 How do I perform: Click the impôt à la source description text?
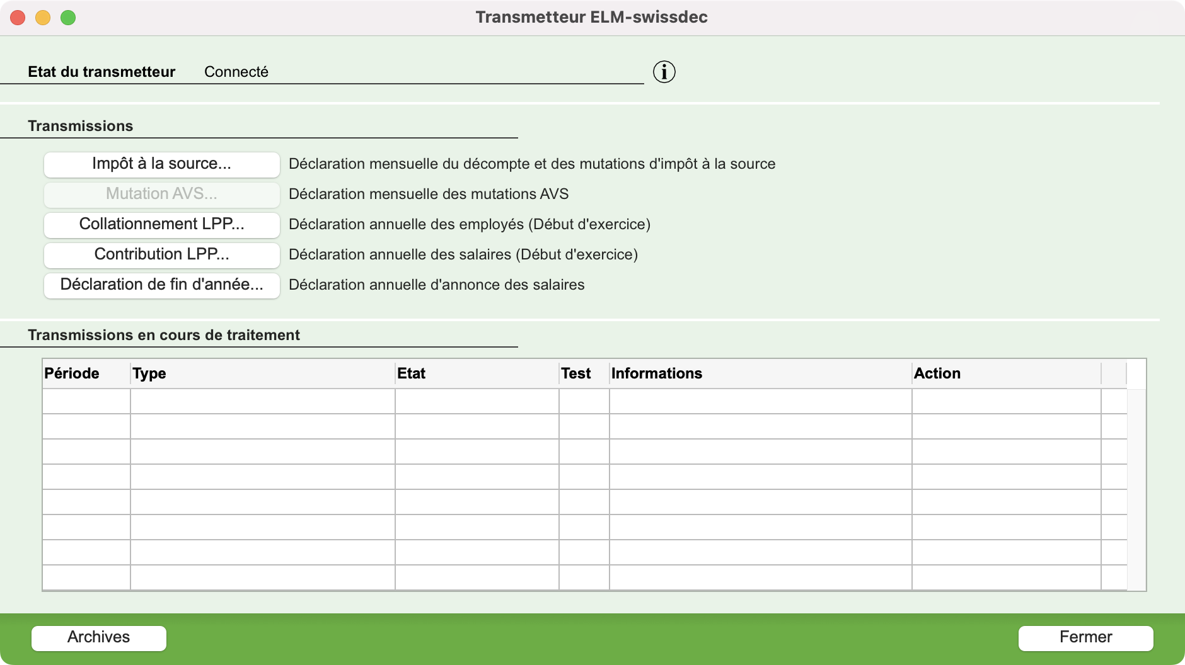click(532, 164)
